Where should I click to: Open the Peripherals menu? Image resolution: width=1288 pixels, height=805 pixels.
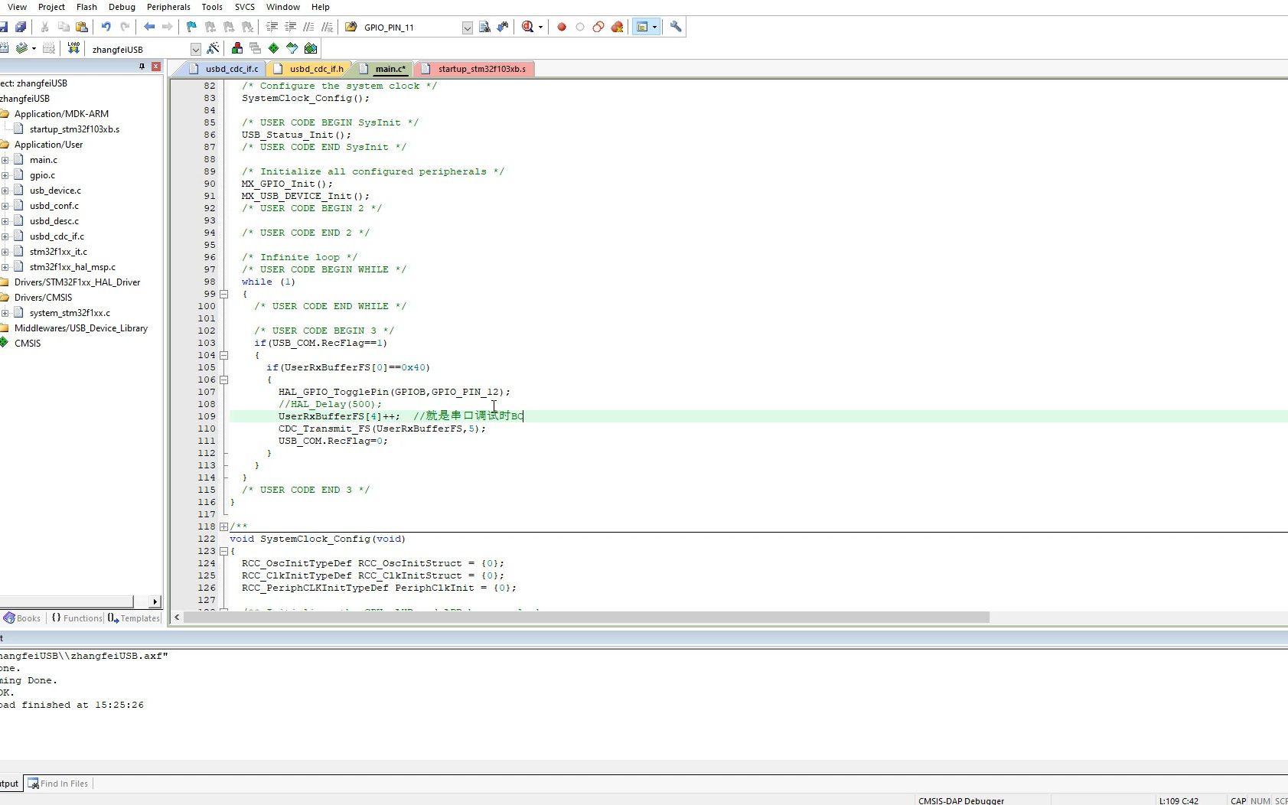(168, 7)
